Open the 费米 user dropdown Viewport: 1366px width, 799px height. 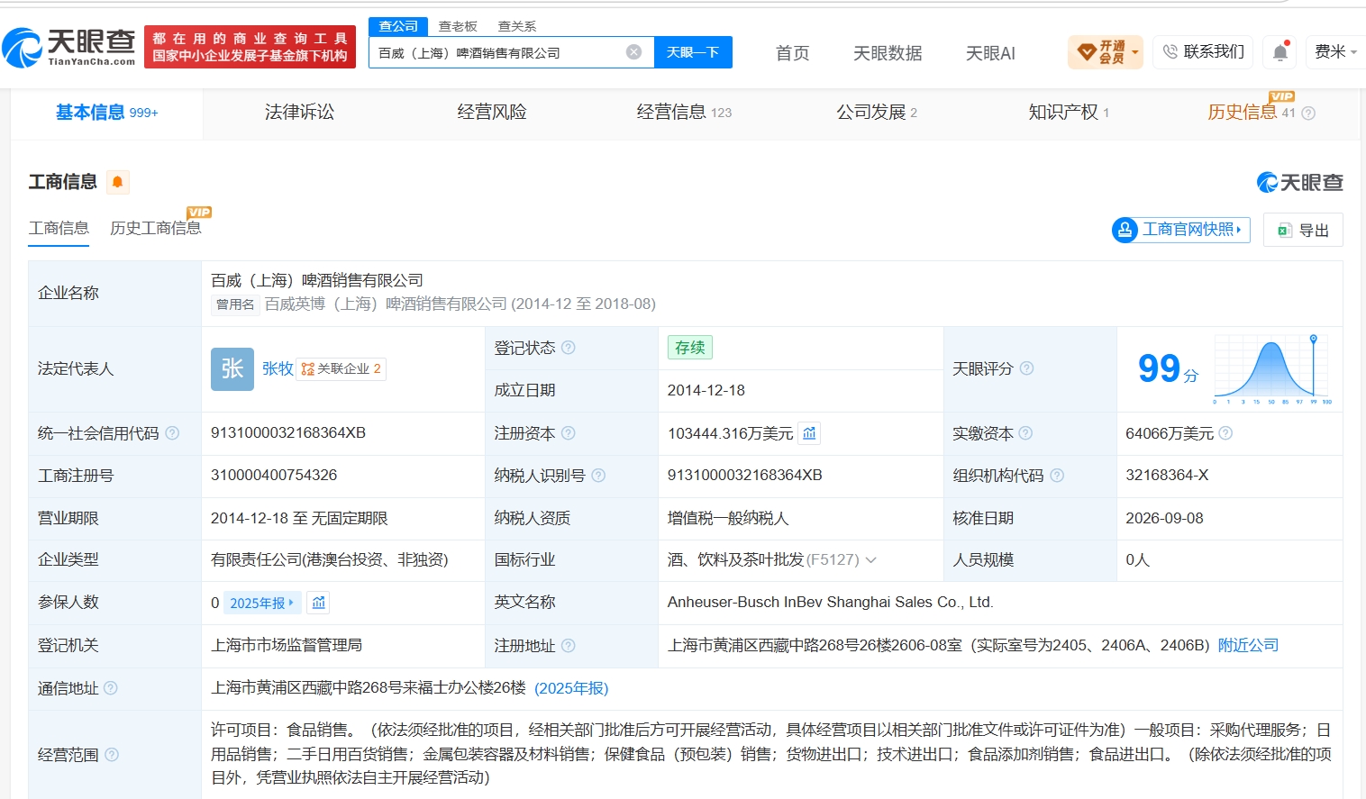click(x=1334, y=52)
